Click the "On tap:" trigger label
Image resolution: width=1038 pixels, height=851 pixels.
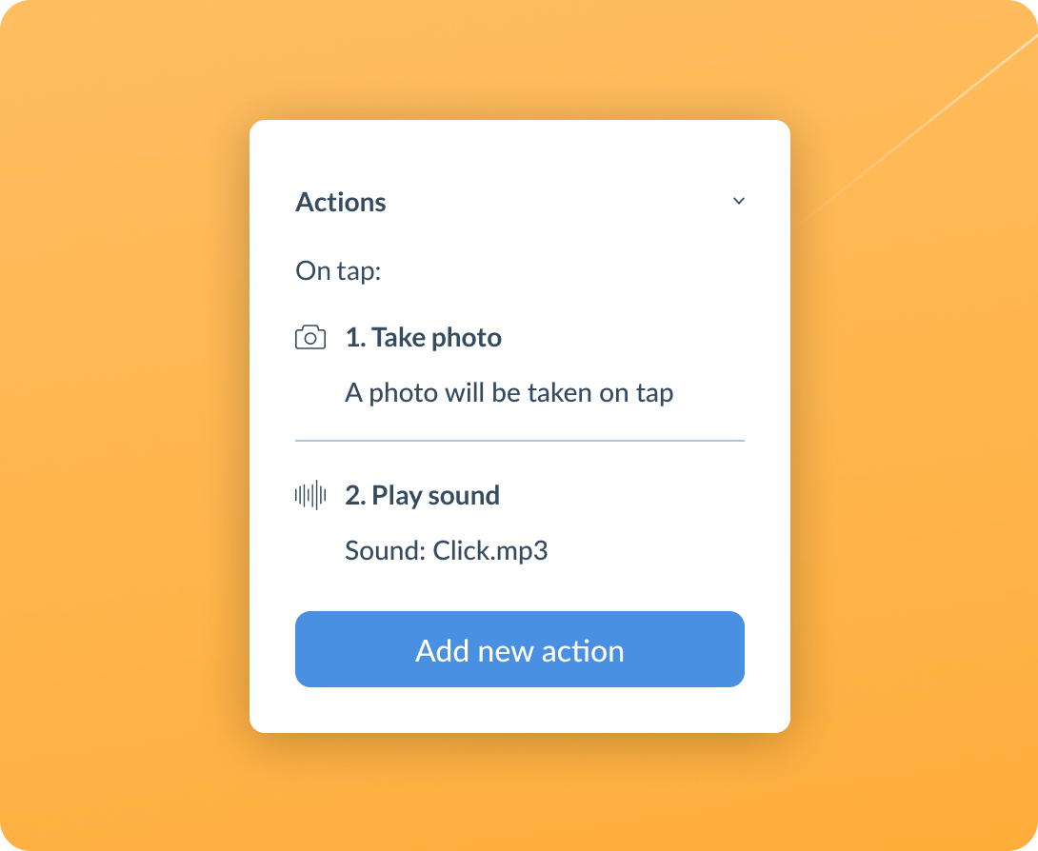tap(338, 270)
